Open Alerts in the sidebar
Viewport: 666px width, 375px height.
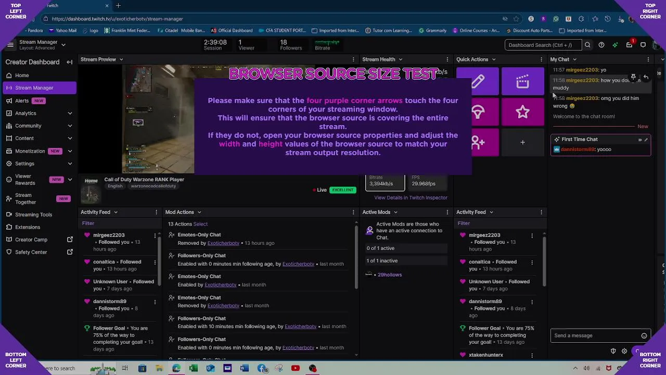coord(39,101)
